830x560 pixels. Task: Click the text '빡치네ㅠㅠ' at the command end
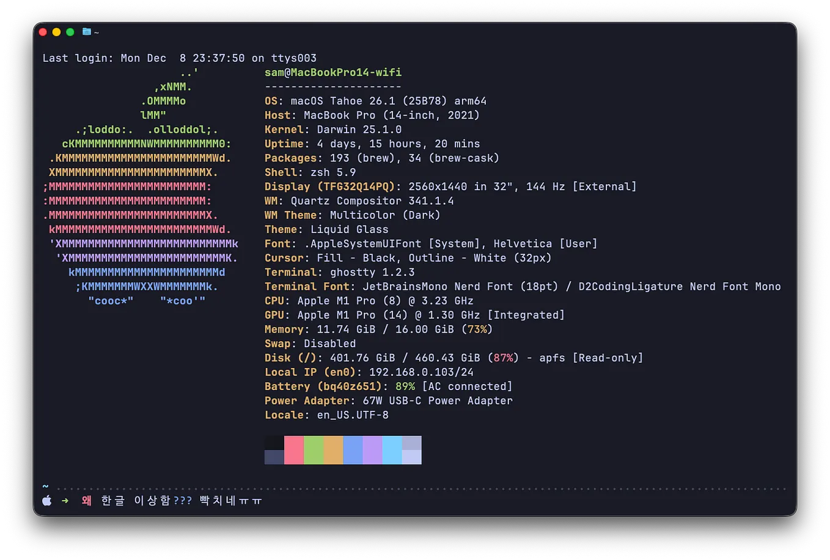(231, 501)
